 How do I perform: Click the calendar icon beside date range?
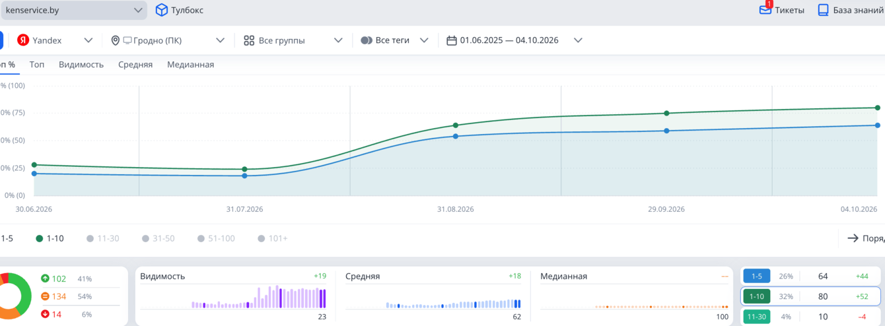[452, 40]
